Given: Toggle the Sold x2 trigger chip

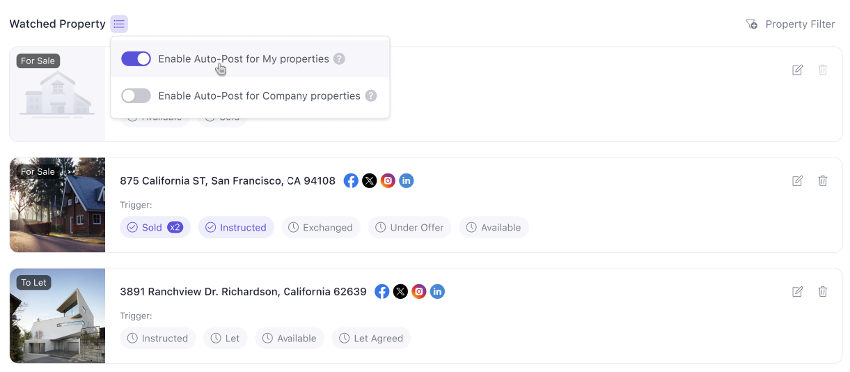Looking at the screenshot, I should (x=155, y=228).
